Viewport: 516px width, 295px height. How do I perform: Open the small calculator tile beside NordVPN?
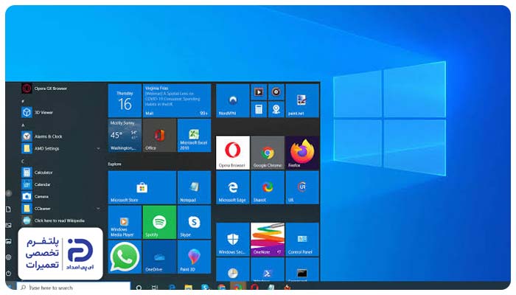(x=259, y=109)
